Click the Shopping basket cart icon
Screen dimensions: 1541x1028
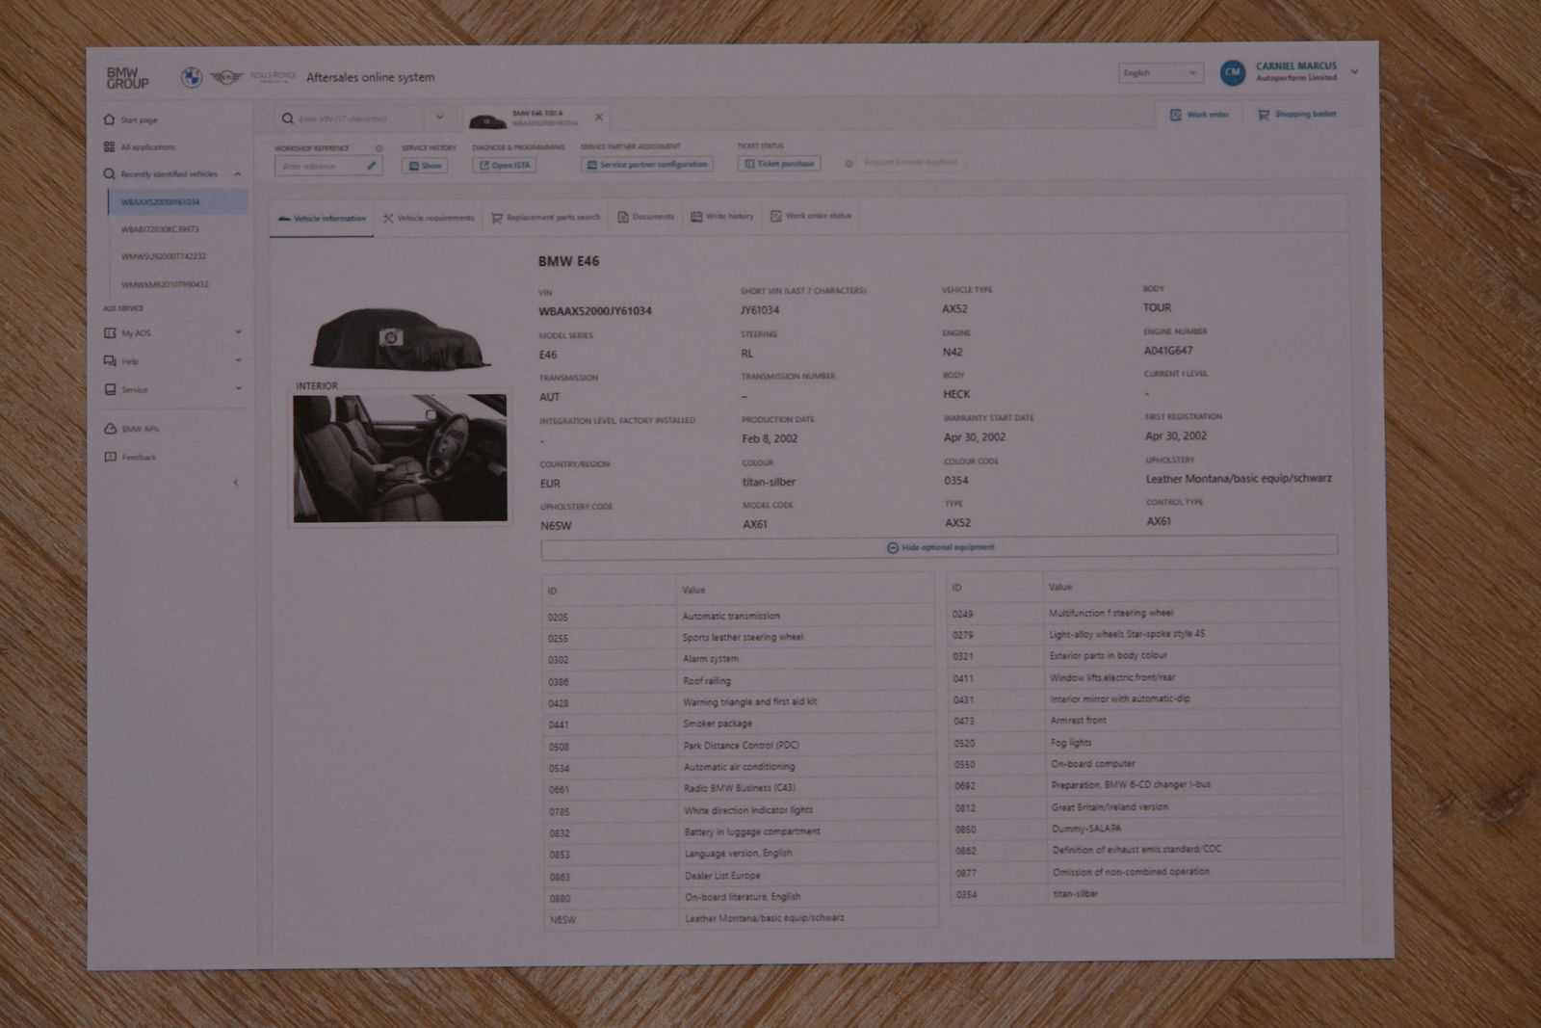[x=1263, y=115]
